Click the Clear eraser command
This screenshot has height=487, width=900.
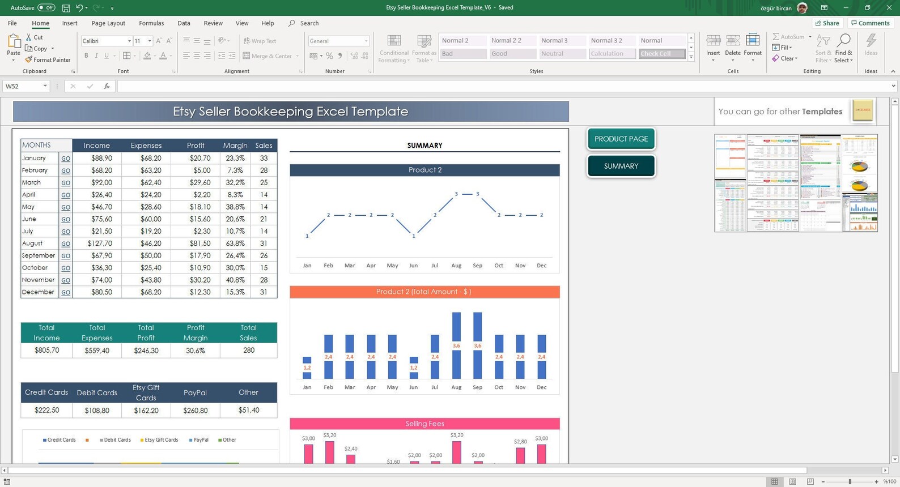click(785, 58)
